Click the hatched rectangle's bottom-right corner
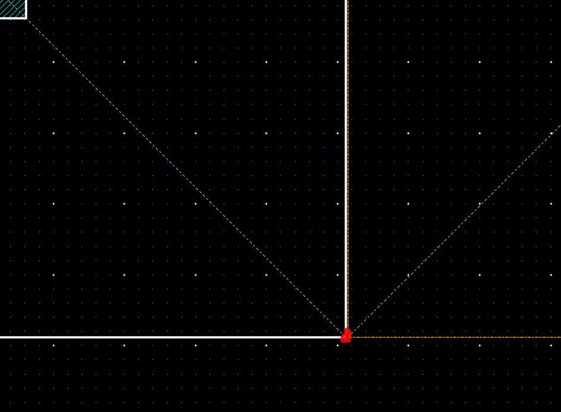Image resolution: width=561 pixels, height=412 pixels. [x=26, y=18]
